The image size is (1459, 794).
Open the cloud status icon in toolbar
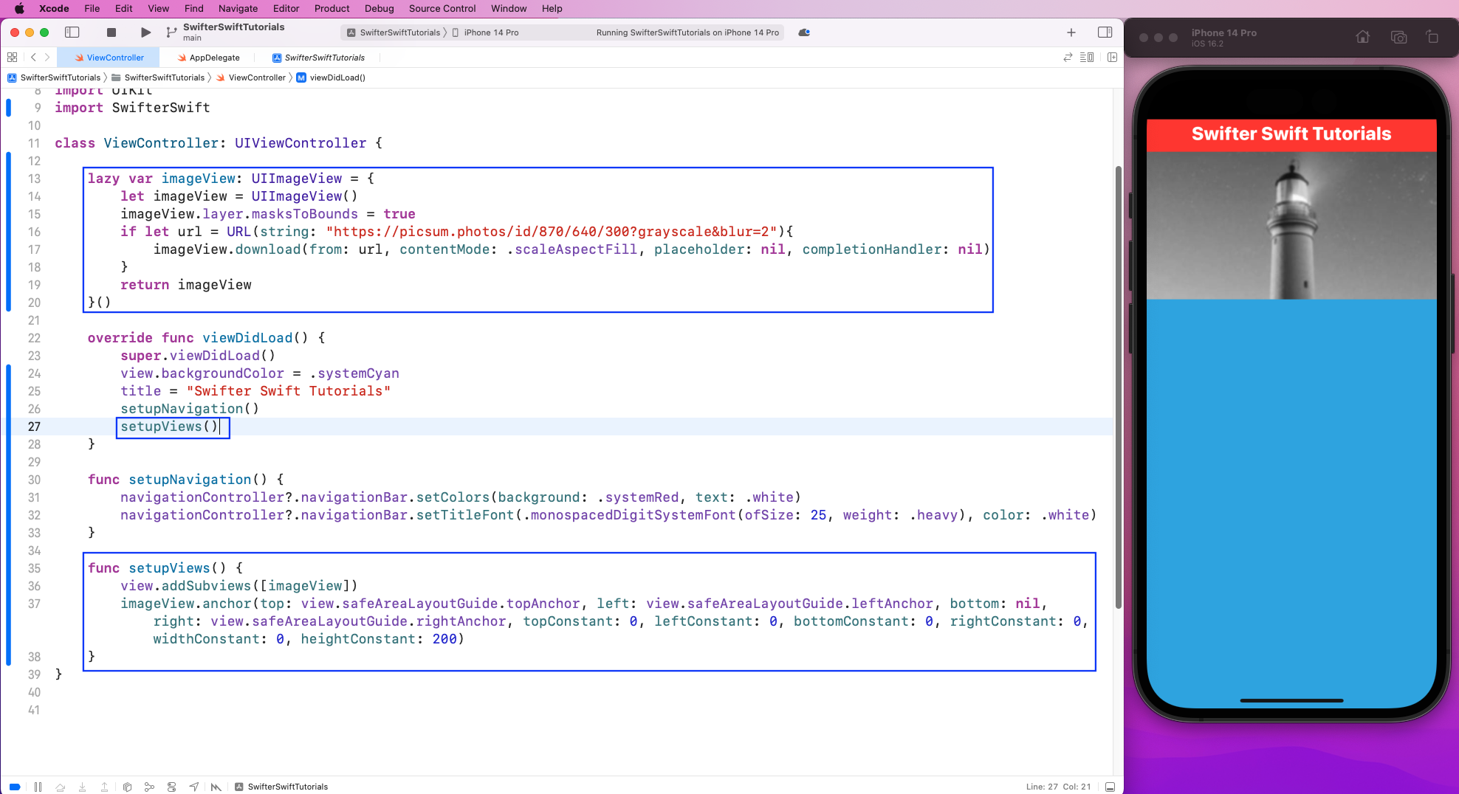pyautogui.click(x=805, y=32)
